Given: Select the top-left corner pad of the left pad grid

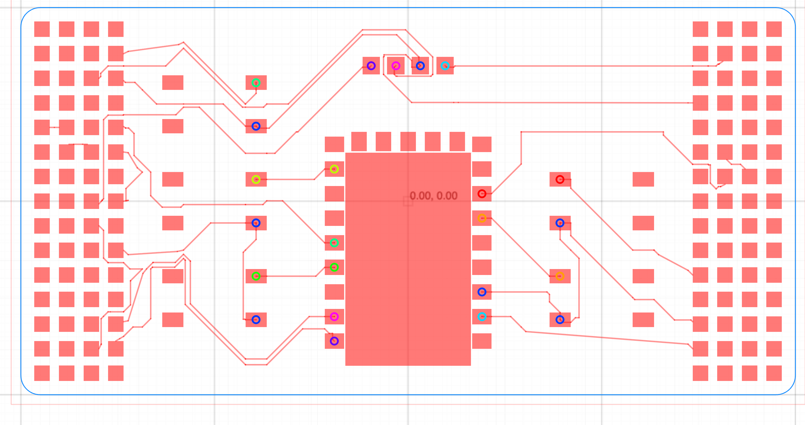Looking at the screenshot, I should (42, 29).
